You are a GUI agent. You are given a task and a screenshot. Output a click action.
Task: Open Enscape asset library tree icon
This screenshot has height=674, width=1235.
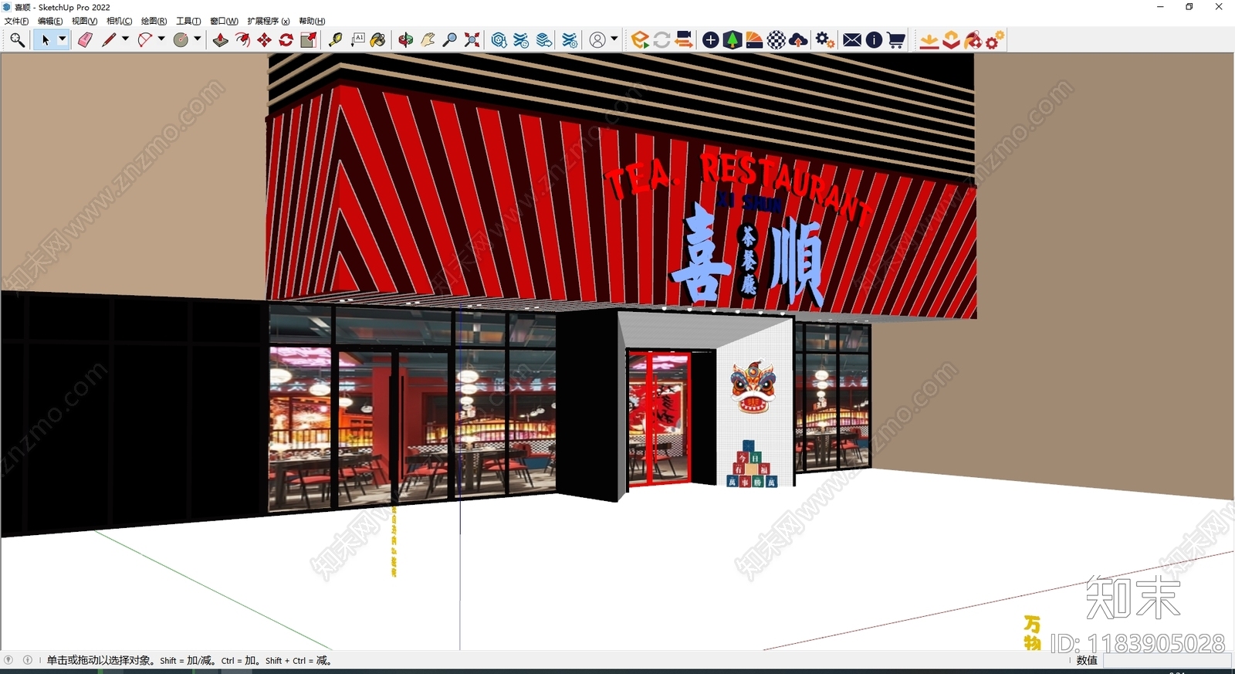(733, 40)
